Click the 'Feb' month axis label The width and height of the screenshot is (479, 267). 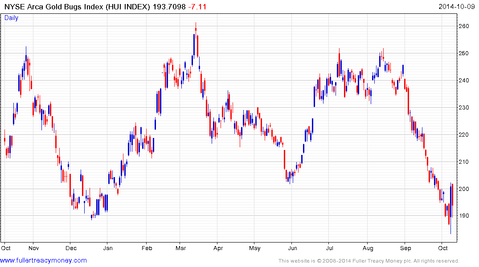147,248
